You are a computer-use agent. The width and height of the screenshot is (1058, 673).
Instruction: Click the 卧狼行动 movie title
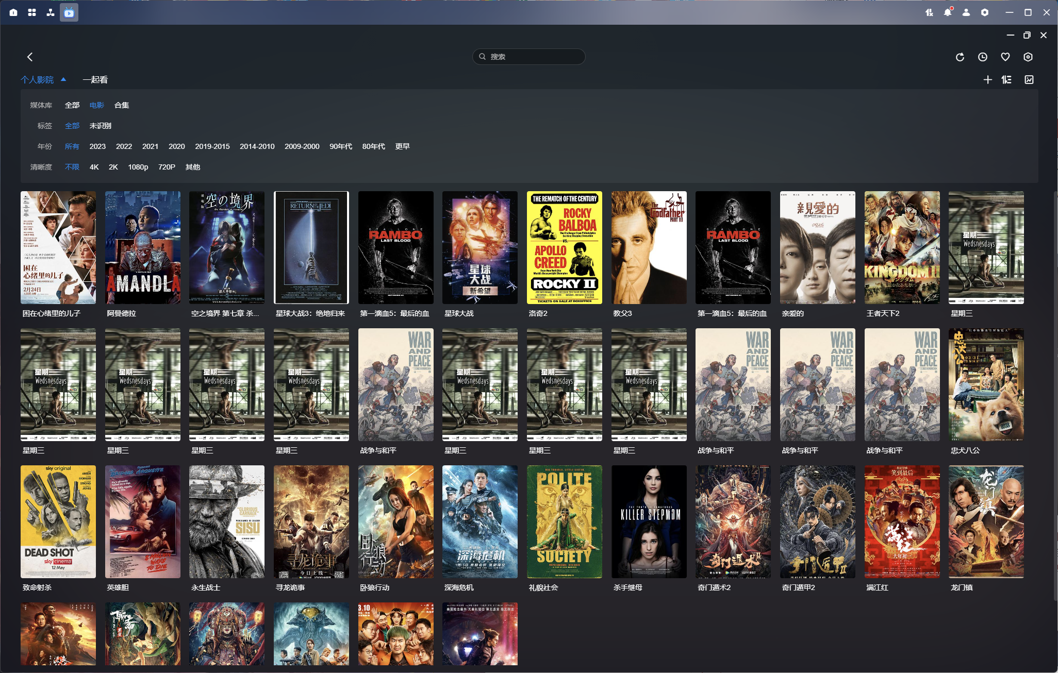(375, 587)
